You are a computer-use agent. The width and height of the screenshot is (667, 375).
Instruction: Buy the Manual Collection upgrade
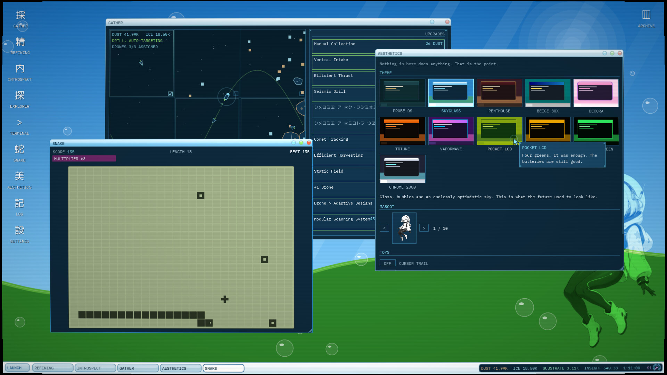point(378,47)
